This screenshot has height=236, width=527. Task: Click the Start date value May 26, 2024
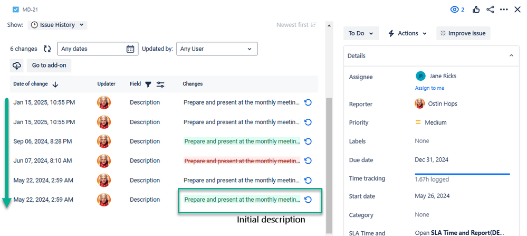(432, 196)
